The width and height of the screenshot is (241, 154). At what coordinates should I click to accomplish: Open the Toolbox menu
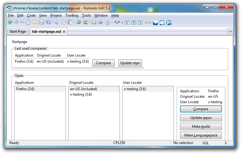pyautogui.click(x=72, y=15)
